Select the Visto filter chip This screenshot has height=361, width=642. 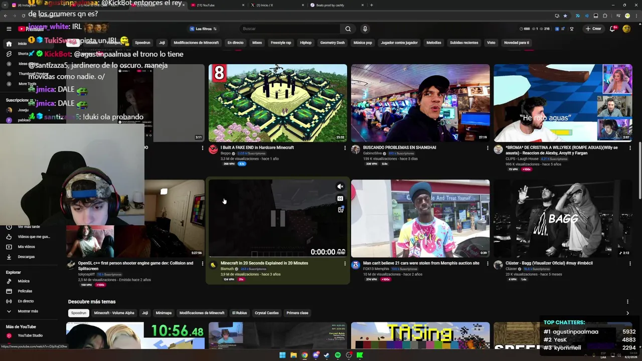coord(491,43)
